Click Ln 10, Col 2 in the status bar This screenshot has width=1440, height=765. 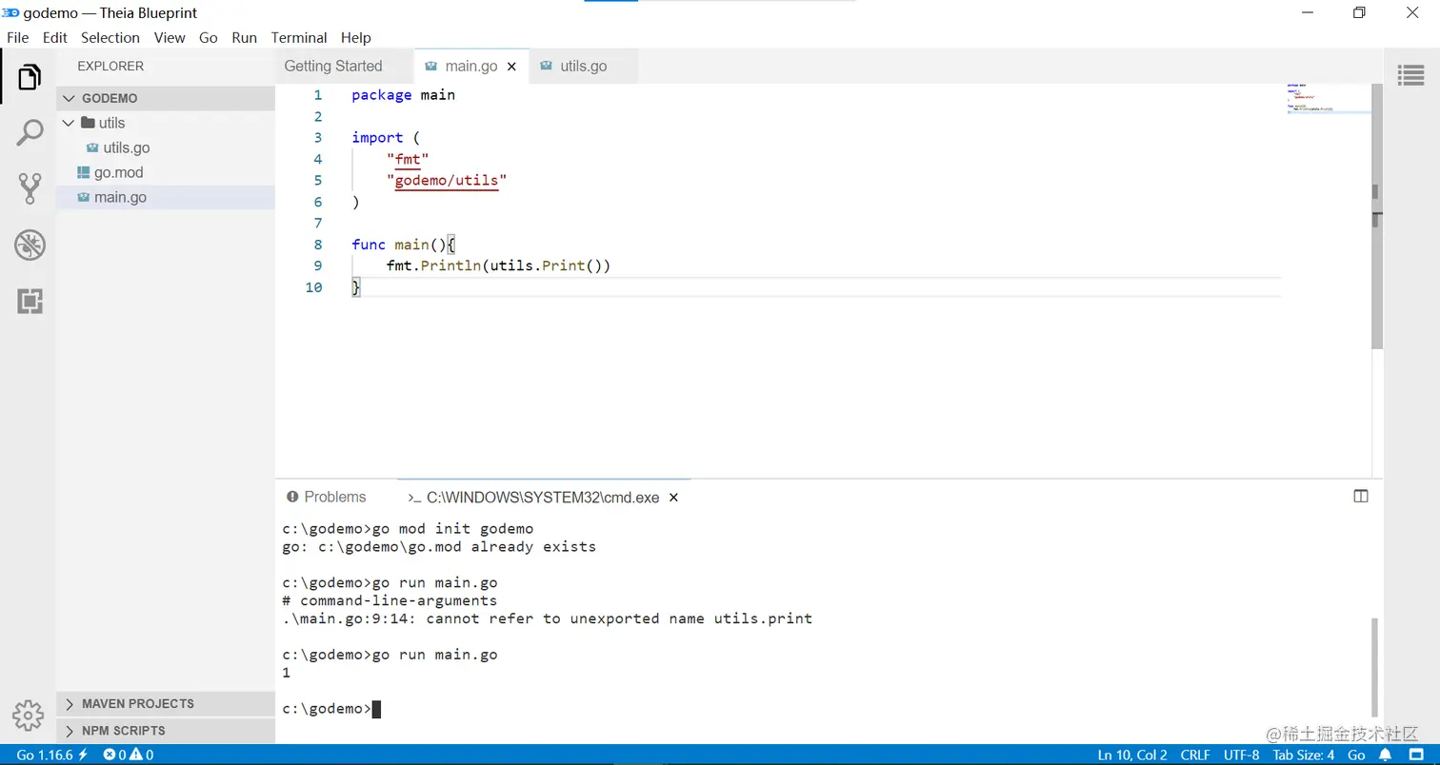1131,755
